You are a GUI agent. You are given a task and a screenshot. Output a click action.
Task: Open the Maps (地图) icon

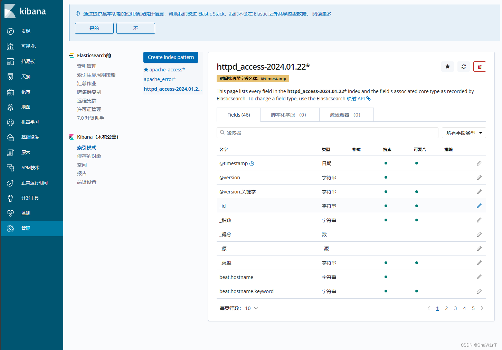point(10,107)
